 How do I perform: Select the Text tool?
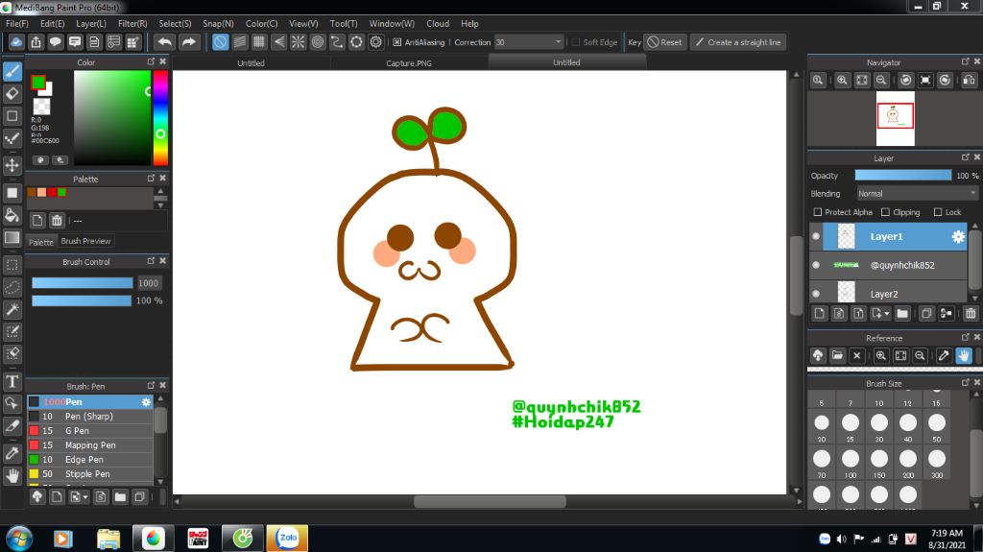tap(12, 381)
